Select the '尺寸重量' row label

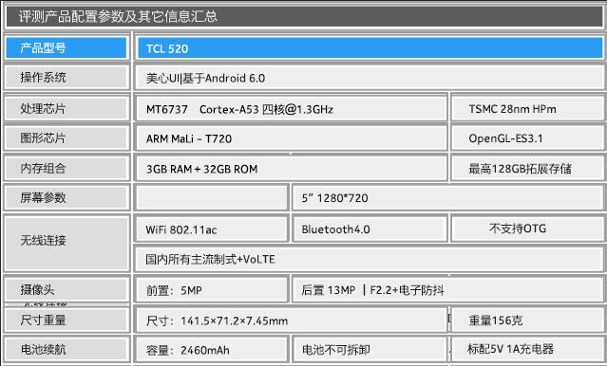pyautogui.click(x=66, y=320)
